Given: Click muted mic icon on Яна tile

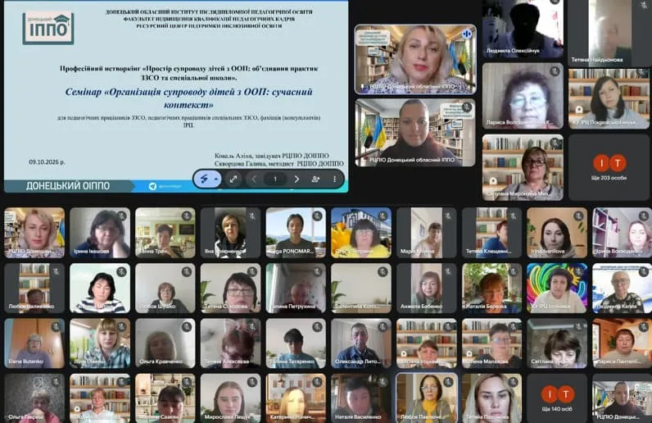Looking at the screenshot, I should (x=252, y=216).
